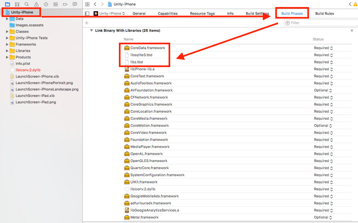Click the Name column header
358x223 pixels.
129,39
